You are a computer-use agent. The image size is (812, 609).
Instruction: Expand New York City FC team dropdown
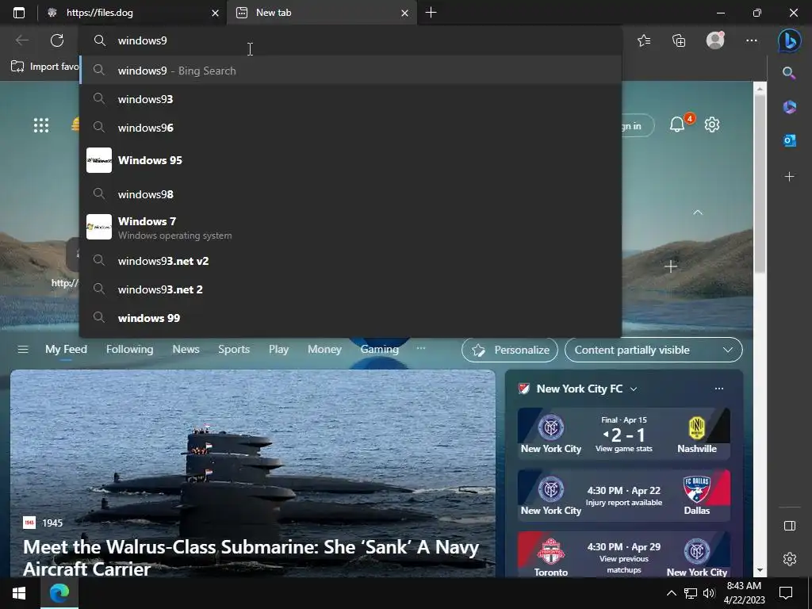pos(634,389)
